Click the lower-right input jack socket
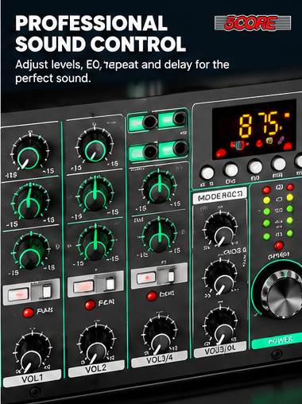 pyautogui.click(x=180, y=147)
